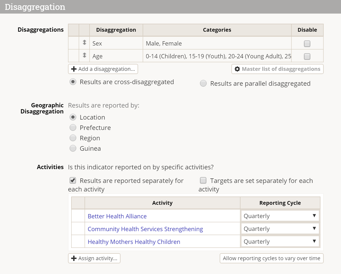Screen dimensions: 341x274
Task: Select Guinea geographic level
Action: click(x=73, y=148)
